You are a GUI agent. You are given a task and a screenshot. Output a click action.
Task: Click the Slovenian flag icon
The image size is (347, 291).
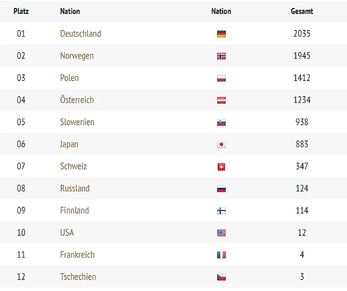(221, 122)
